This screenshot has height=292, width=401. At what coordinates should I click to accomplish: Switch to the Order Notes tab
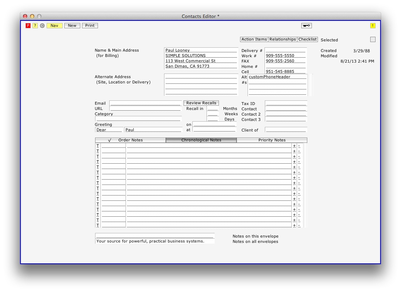coord(130,140)
